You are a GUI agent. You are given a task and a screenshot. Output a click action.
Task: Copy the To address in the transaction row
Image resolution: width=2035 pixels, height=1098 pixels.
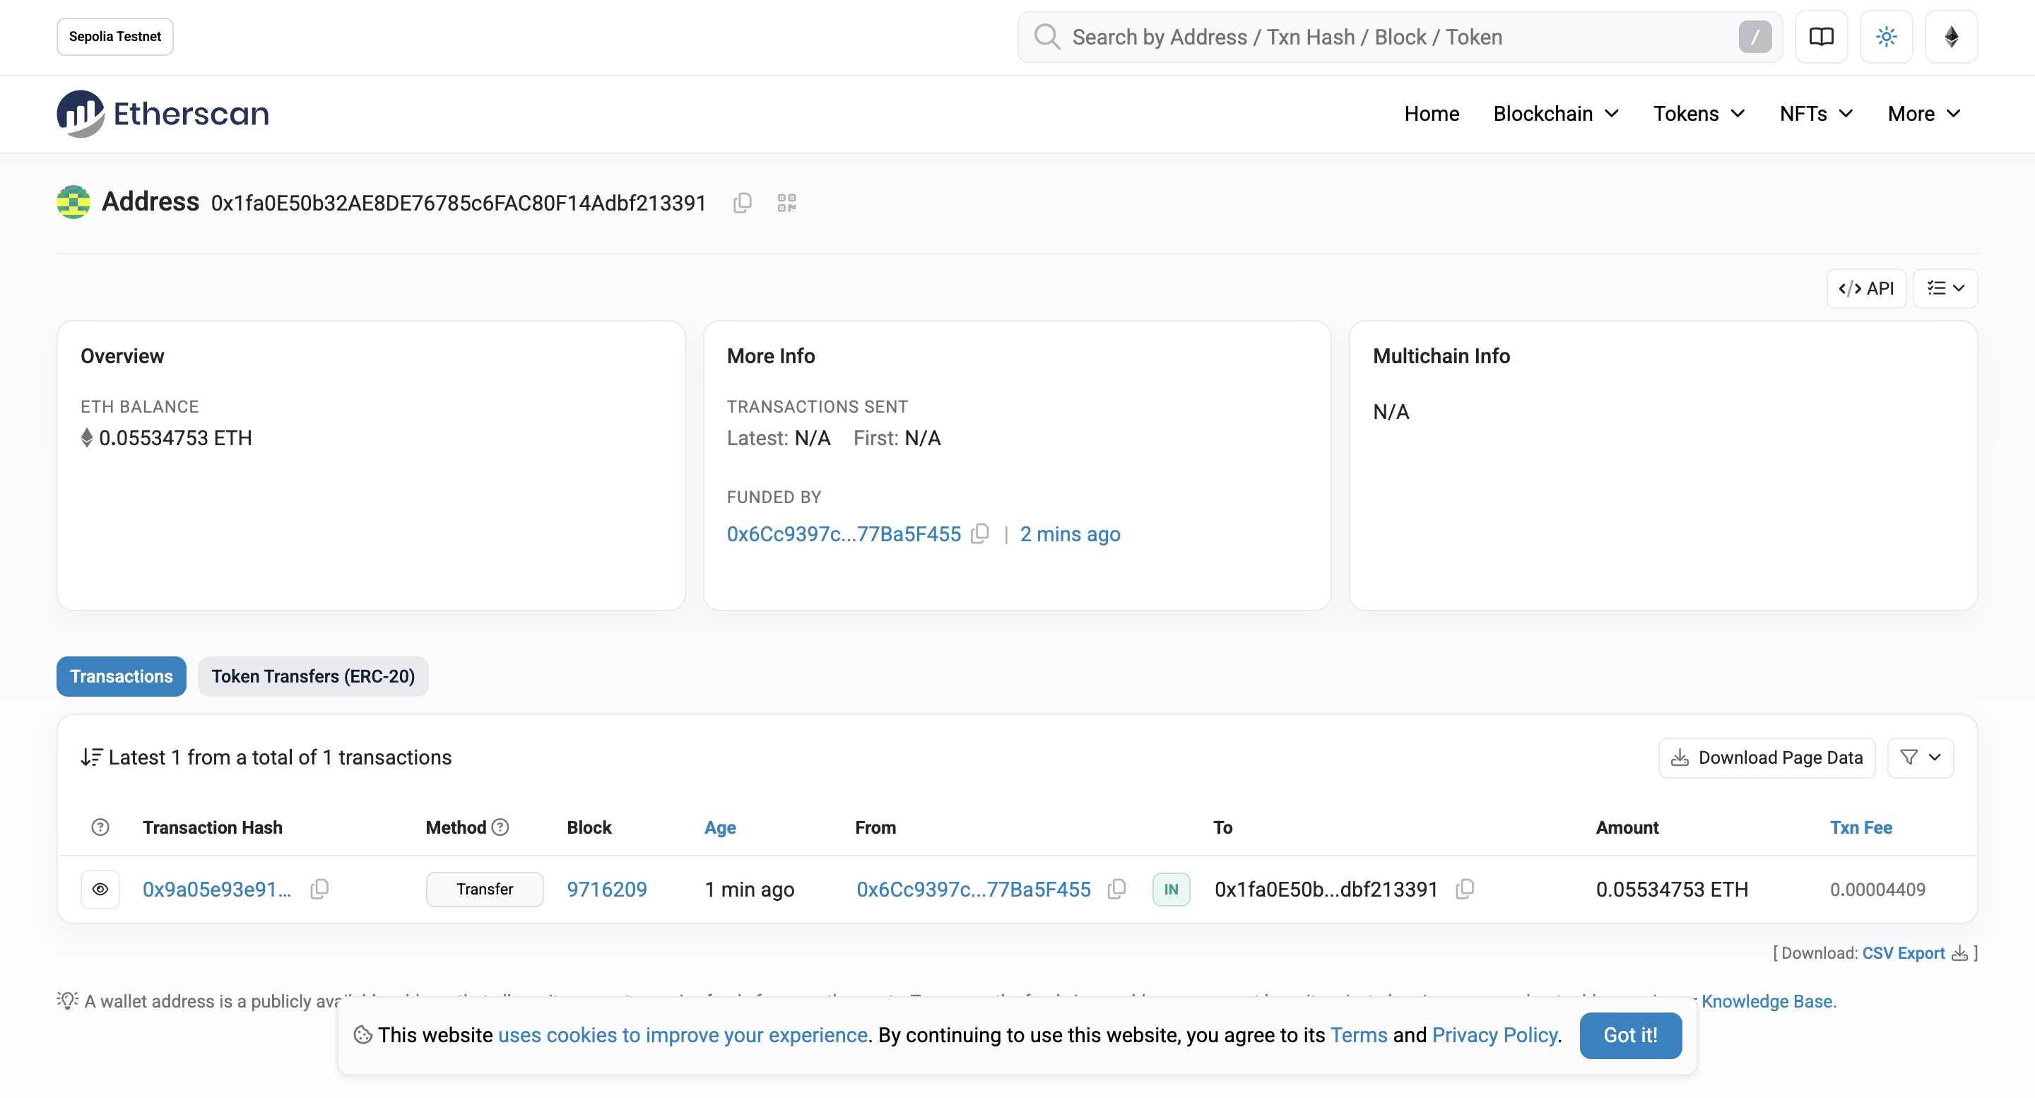tap(1465, 890)
